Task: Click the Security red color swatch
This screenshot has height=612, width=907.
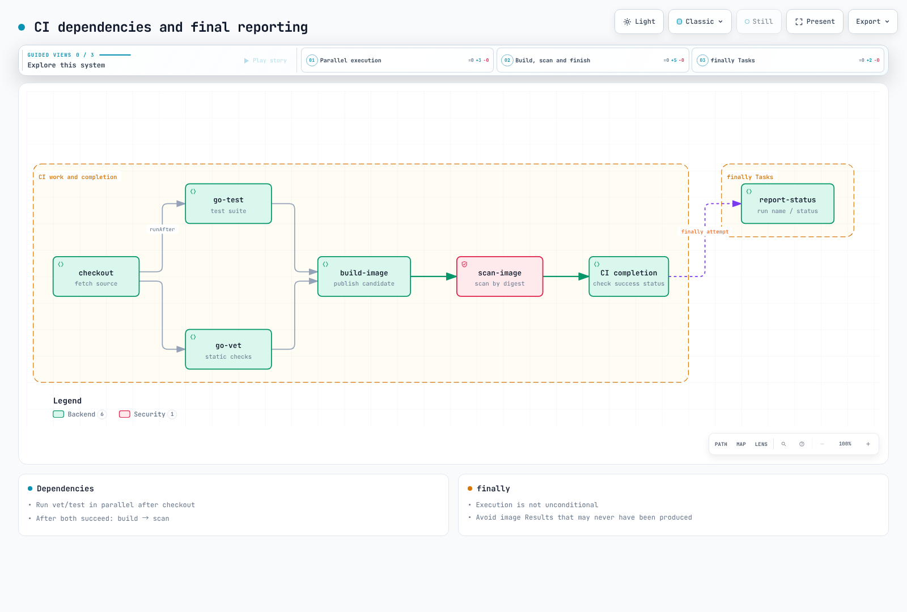Action: pos(125,414)
